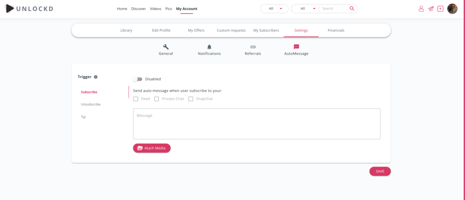The height and width of the screenshot is (200, 465).
Task: Check the Feed checkbox
Action: pyautogui.click(x=135, y=99)
